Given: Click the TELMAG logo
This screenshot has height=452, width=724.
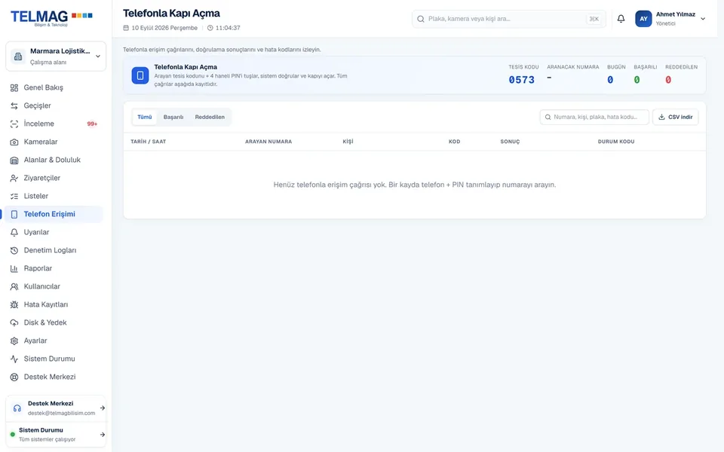Looking at the screenshot, I should pyautogui.click(x=51, y=17).
